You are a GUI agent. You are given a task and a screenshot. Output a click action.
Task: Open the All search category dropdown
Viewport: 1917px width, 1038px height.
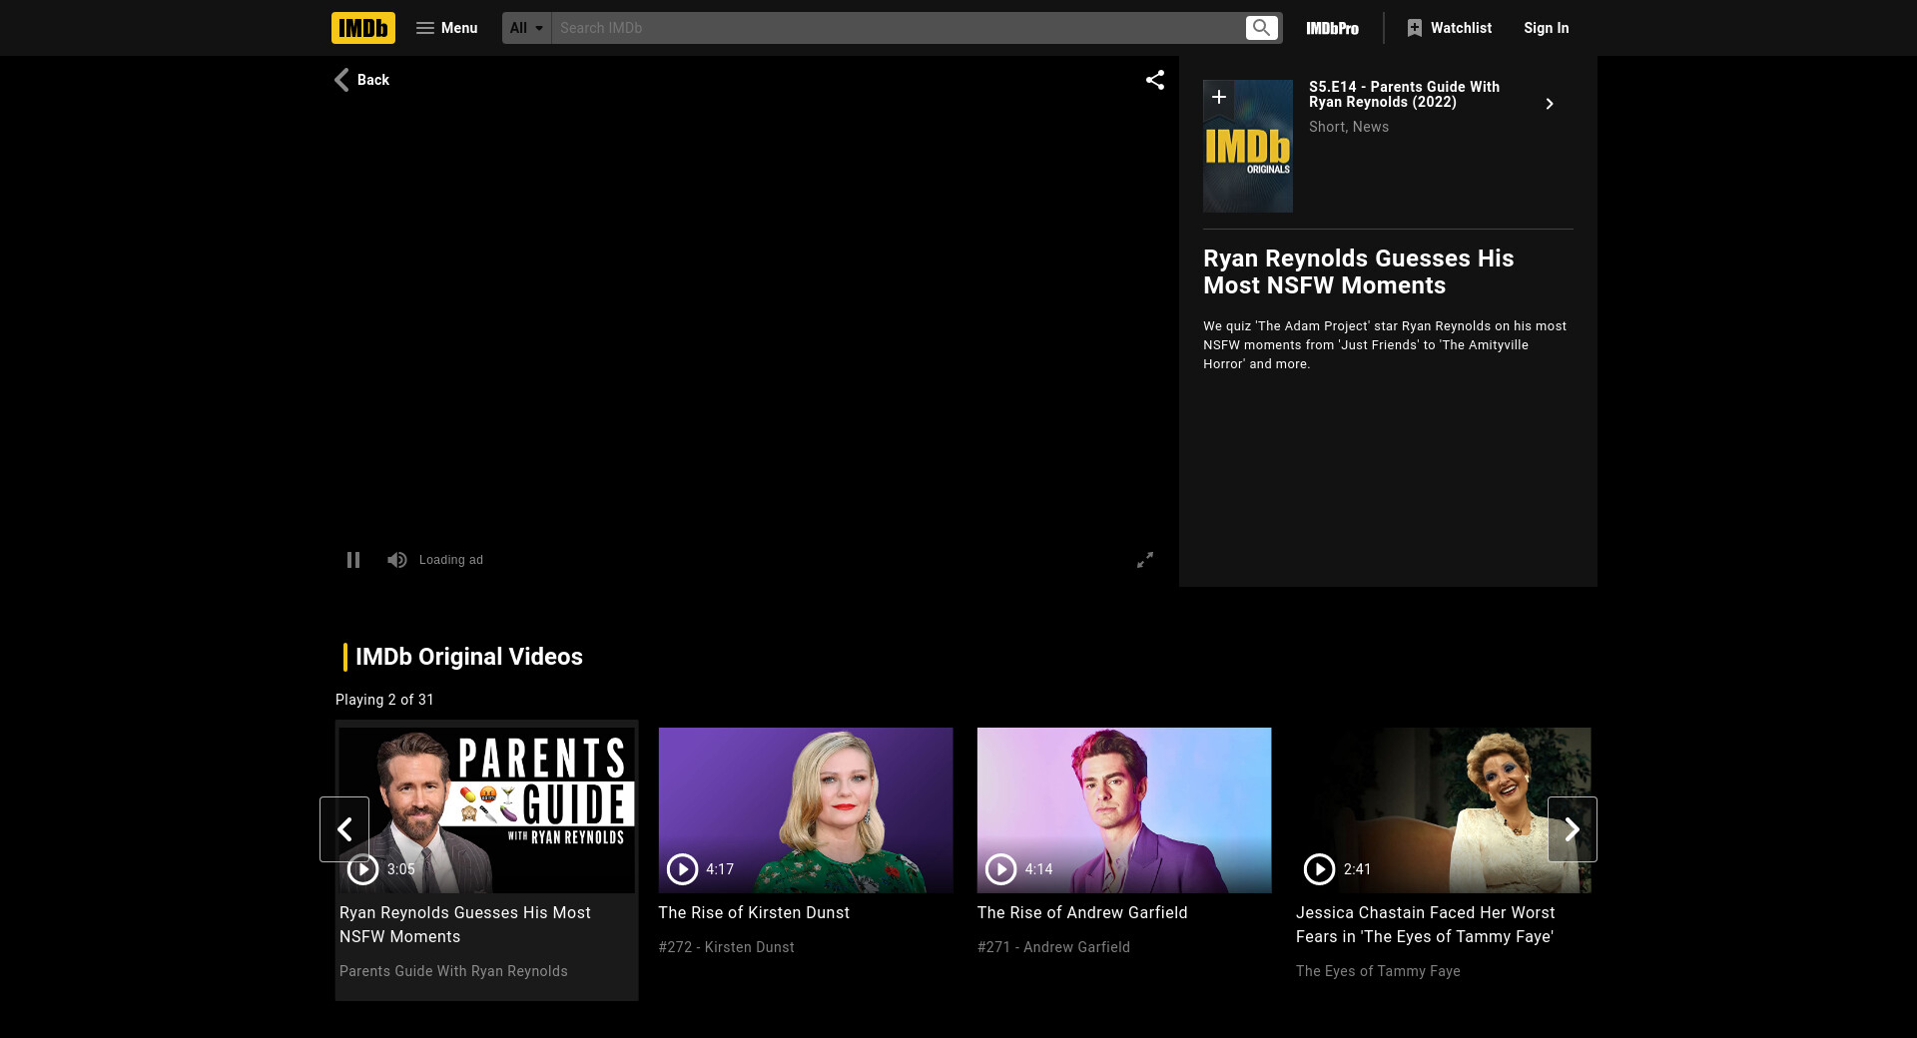[x=526, y=28]
